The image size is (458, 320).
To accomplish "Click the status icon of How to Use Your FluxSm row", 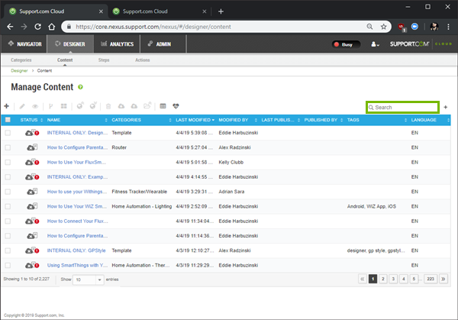I will pos(32,162).
